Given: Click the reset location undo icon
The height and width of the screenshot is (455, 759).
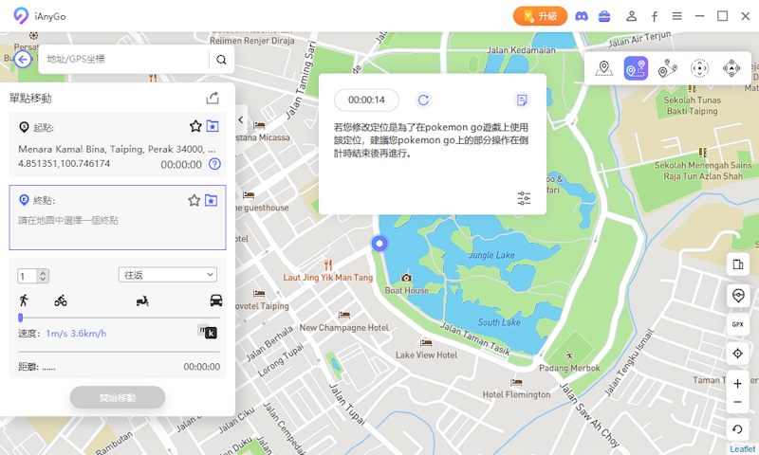Looking at the screenshot, I should [x=738, y=428].
